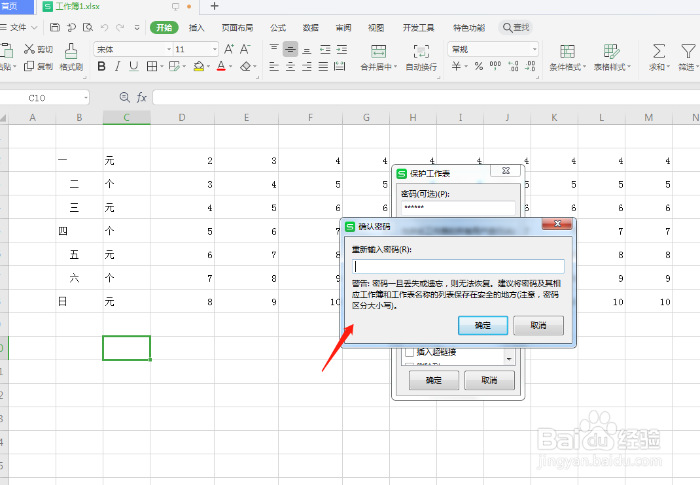Open the 常规 number format dropdown
The height and width of the screenshot is (485, 700).
534,49
